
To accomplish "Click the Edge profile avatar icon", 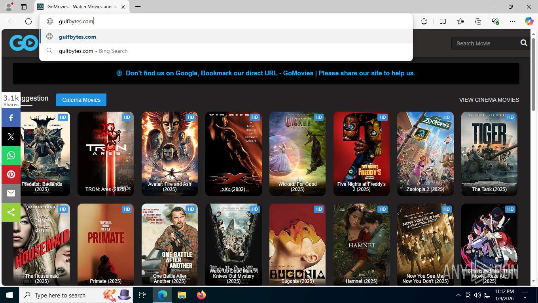I will pos(8,7).
